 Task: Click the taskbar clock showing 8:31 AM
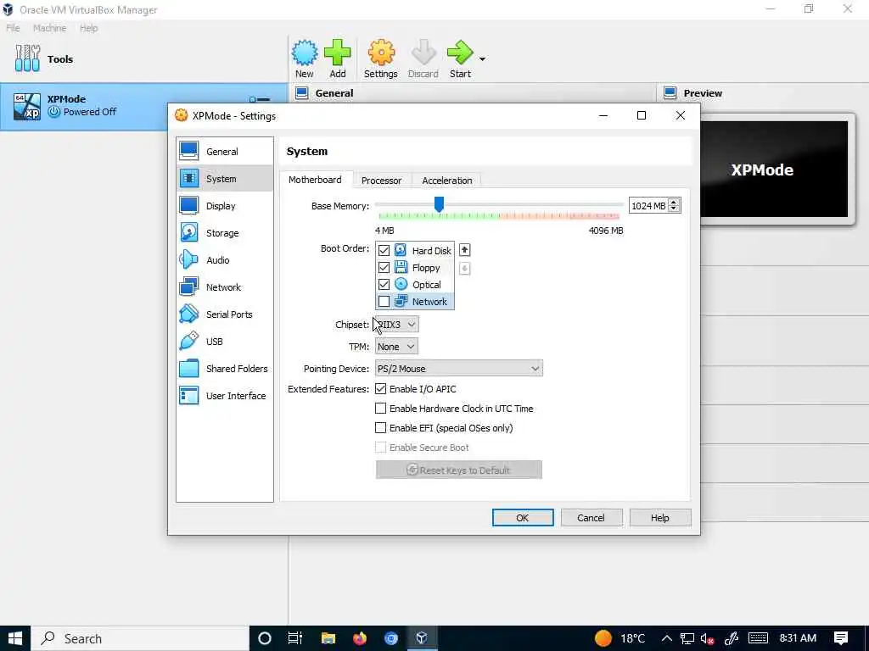(x=798, y=637)
